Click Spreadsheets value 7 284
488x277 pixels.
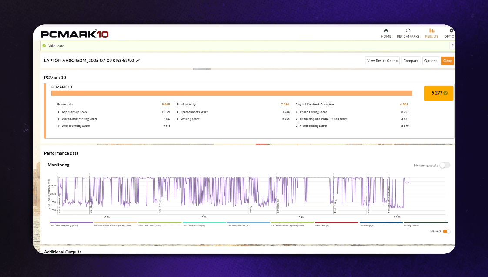click(286, 112)
